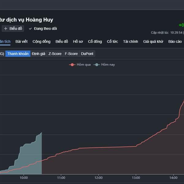
Task: Open the Cổ đông tab
Action: click(x=95, y=41)
